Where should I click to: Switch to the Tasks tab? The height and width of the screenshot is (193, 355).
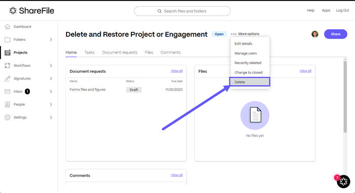tap(89, 53)
